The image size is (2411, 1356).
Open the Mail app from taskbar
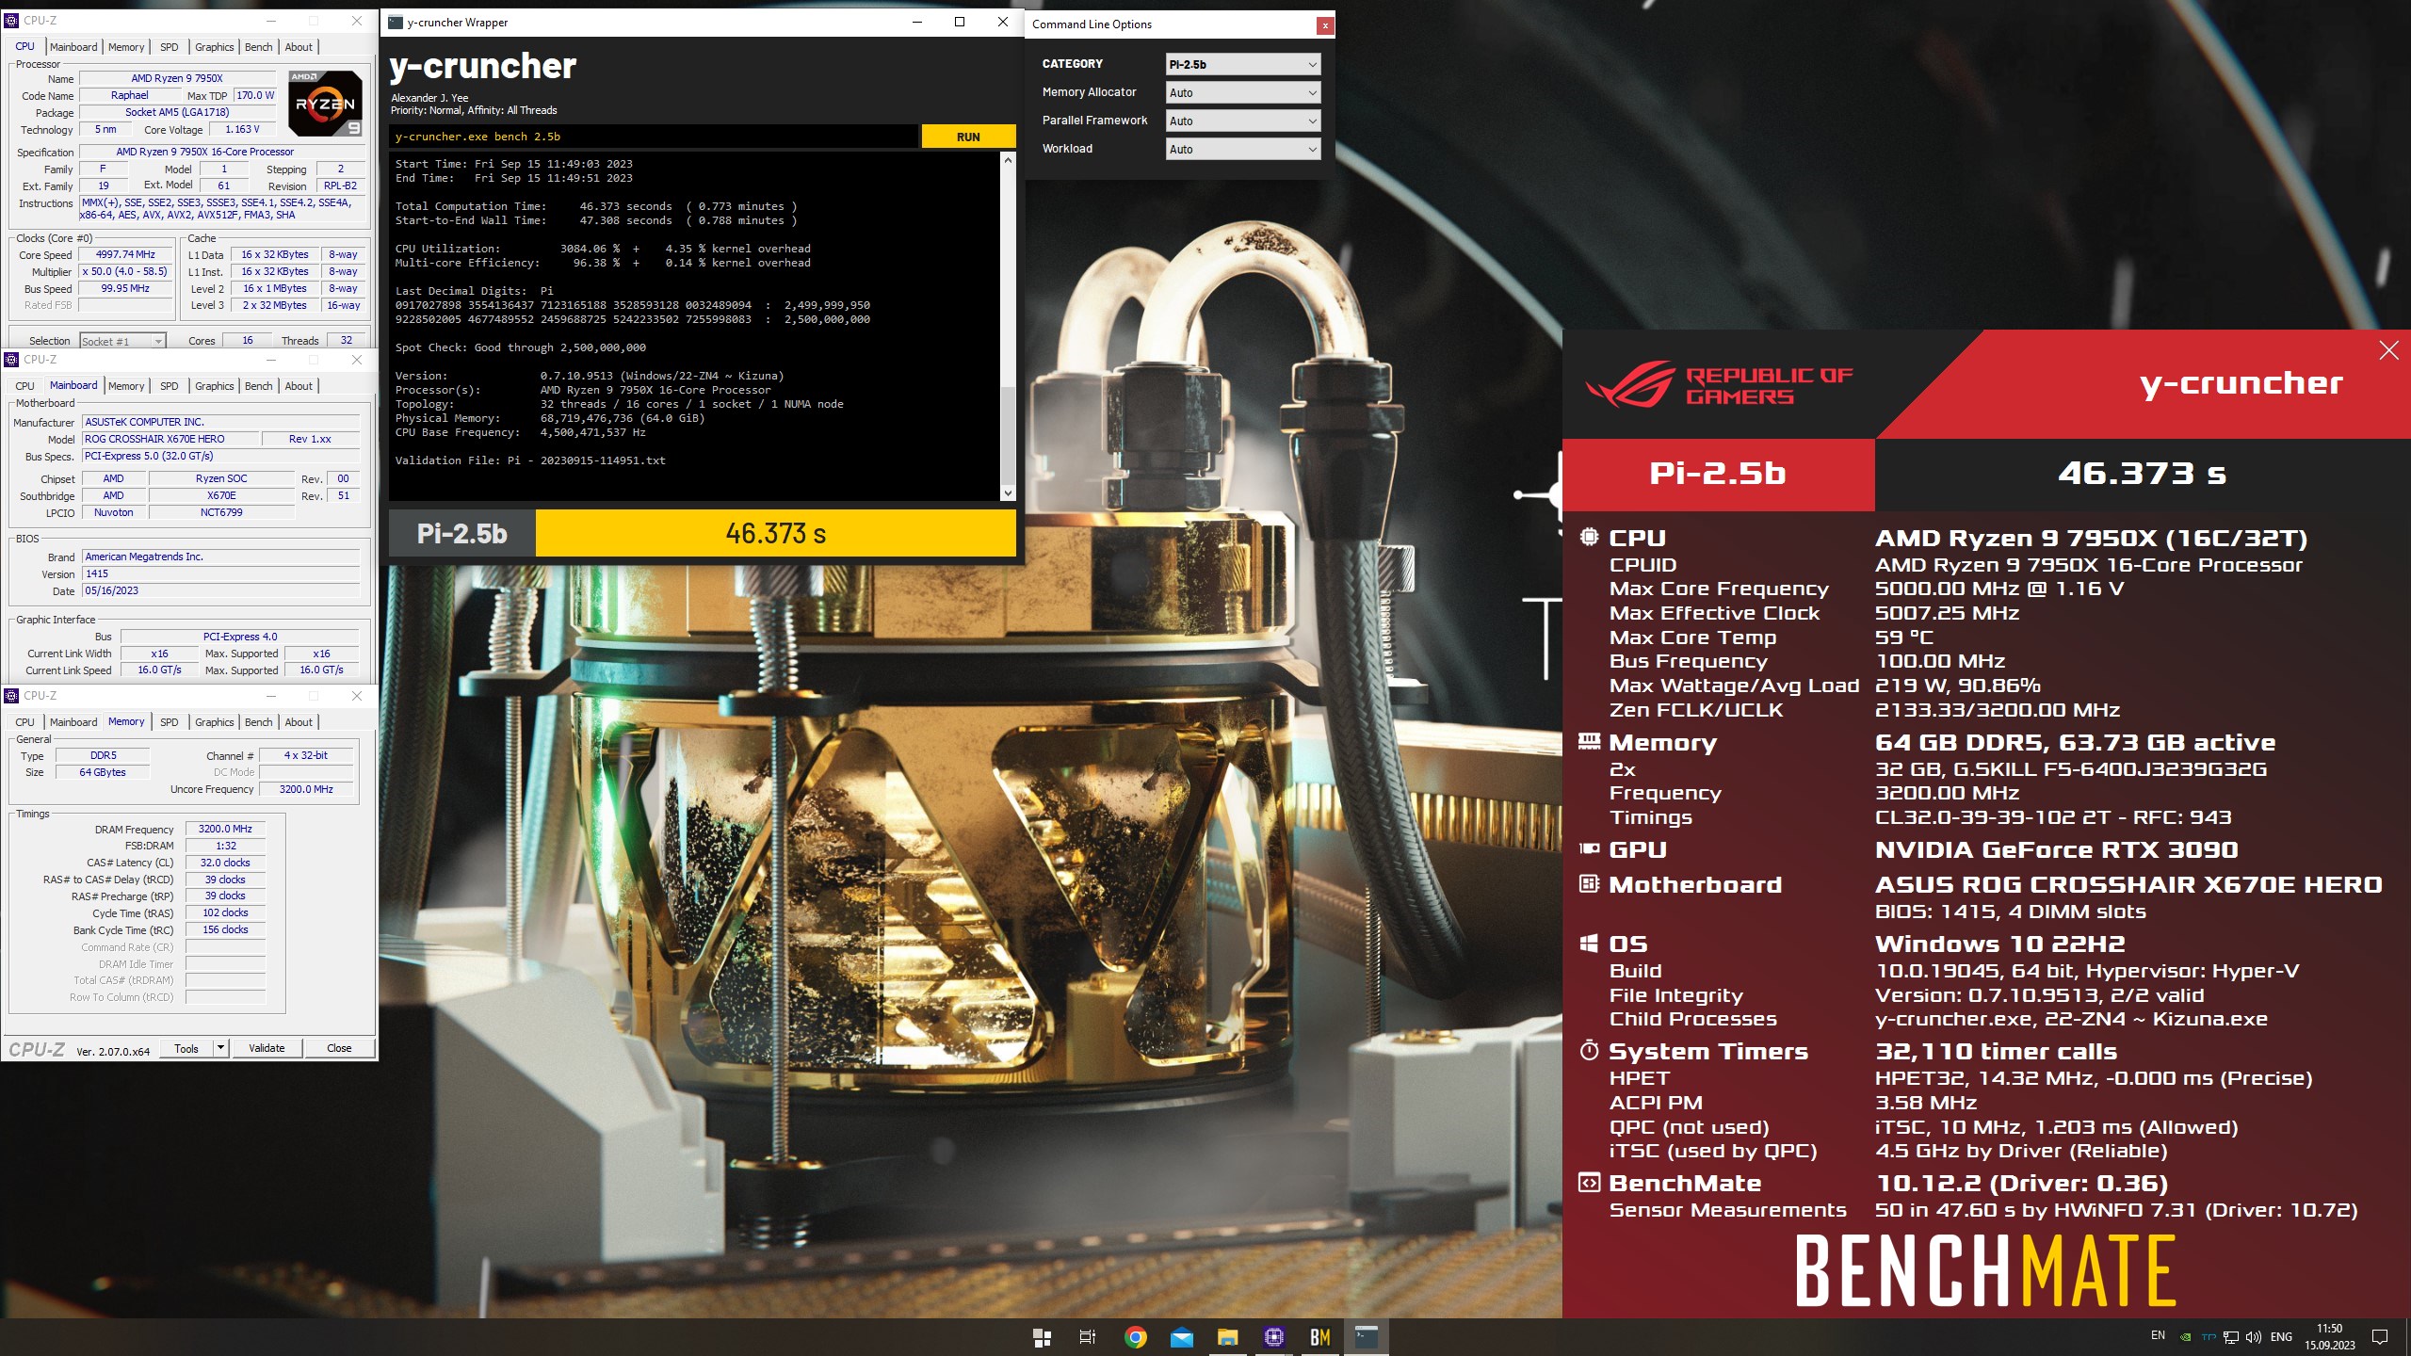(1181, 1337)
